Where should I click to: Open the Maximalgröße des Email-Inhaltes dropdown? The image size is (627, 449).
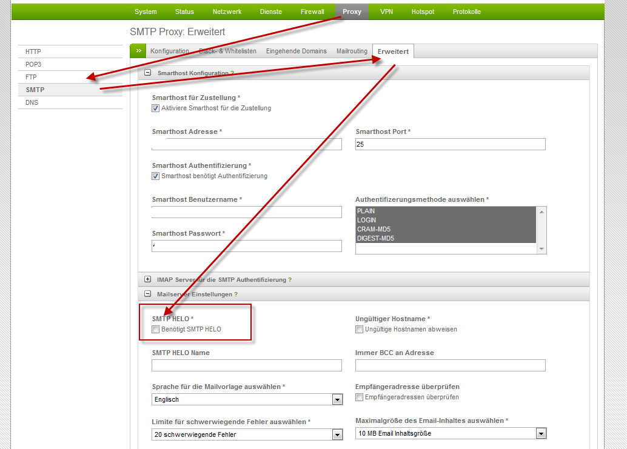540,433
